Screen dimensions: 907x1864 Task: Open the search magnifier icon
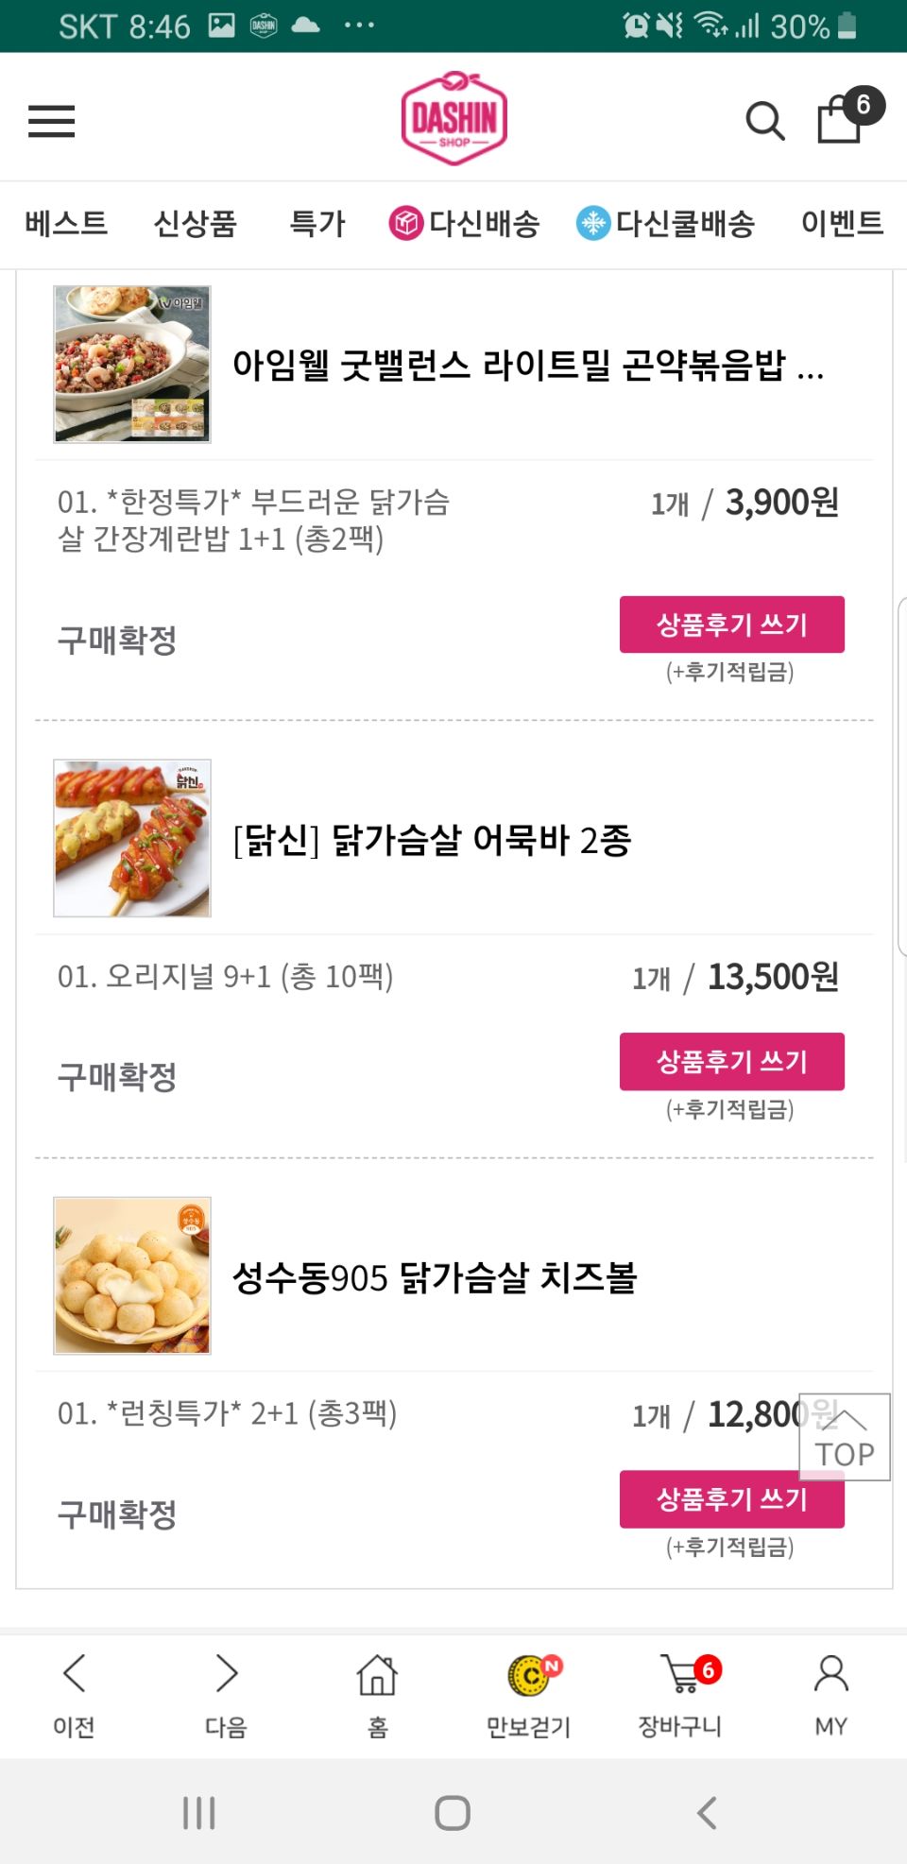pyautogui.click(x=764, y=121)
